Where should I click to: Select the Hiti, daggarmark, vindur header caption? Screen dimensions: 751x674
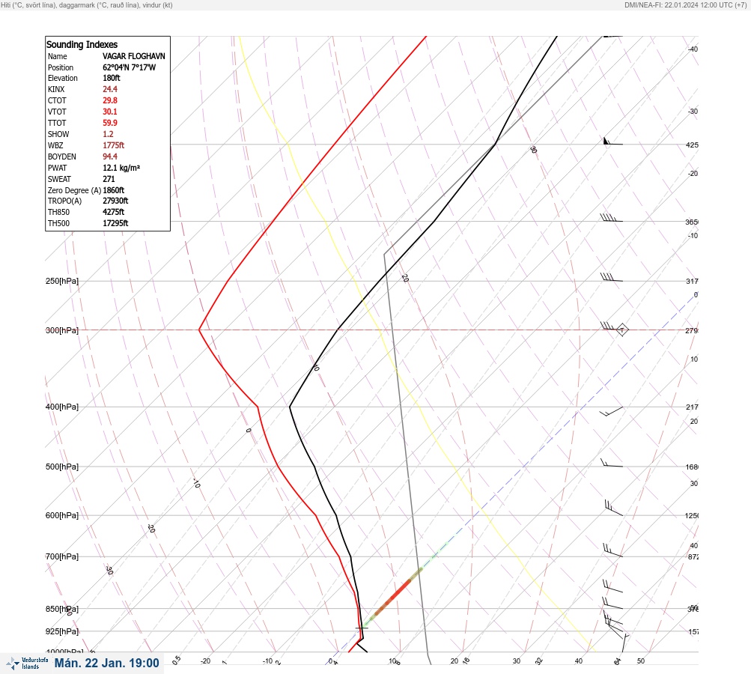[87, 4]
